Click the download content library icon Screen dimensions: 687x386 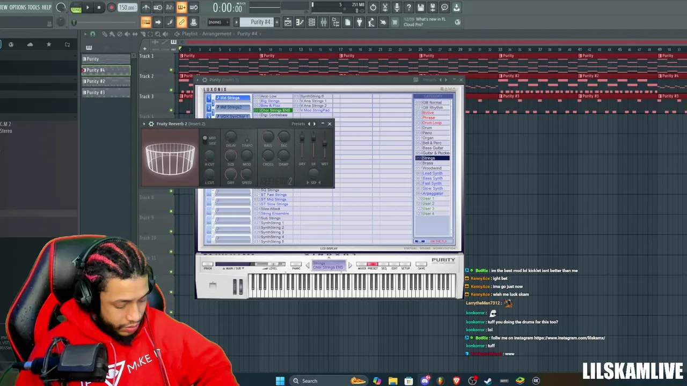pyautogui.click(x=456, y=8)
